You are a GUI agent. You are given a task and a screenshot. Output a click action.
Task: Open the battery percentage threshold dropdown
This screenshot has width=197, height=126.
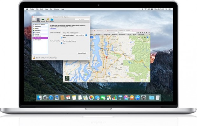81,35
